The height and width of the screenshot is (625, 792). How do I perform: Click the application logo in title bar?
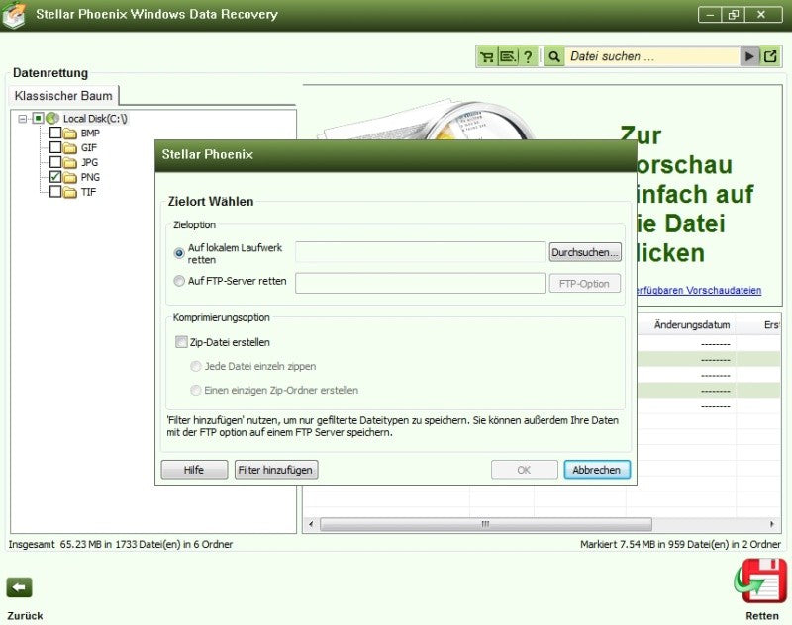coord(14,15)
